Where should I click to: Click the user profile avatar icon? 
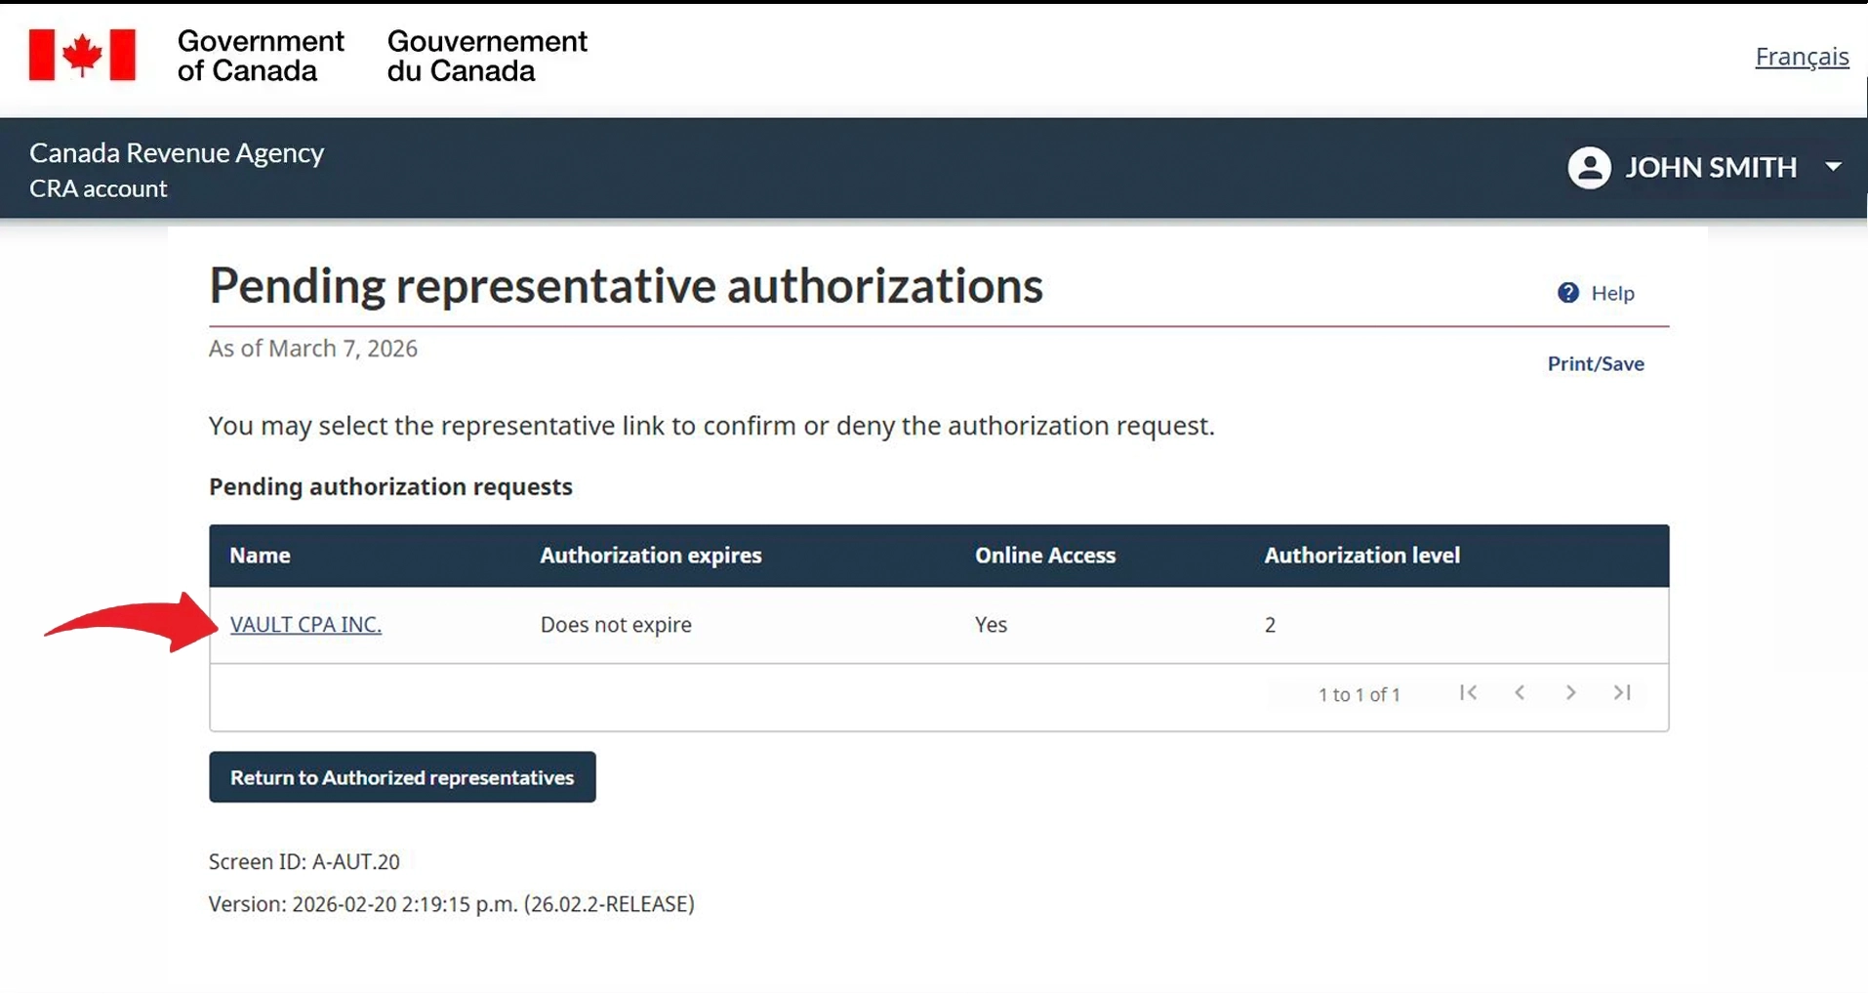1588,168
